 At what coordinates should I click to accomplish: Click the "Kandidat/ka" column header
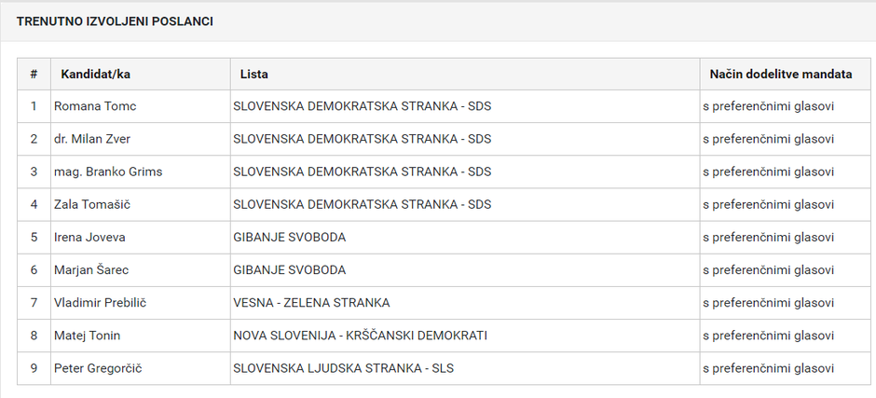(96, 74)
